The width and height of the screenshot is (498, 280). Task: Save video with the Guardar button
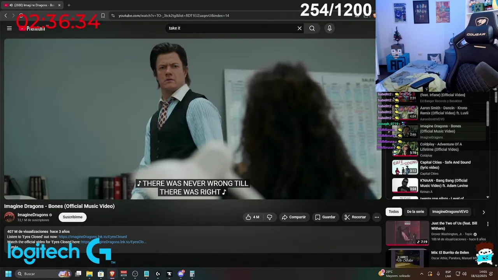pos(325,217)
